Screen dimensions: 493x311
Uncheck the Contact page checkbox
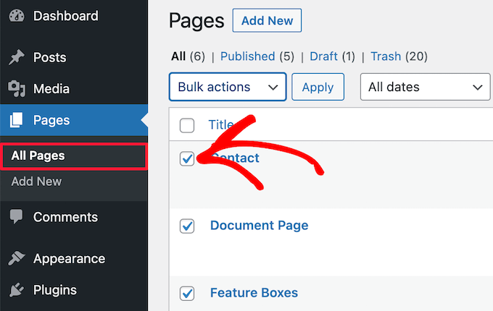pyautogui.click(x=187, y=158)
